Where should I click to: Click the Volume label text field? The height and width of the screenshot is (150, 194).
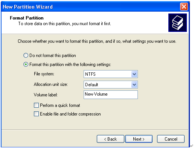[x=111, y=94]
